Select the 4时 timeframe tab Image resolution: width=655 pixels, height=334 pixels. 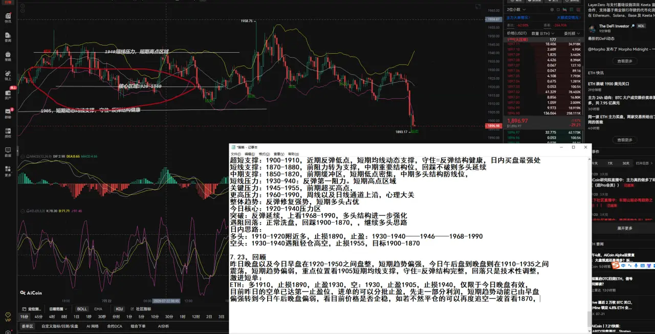pos(52,317)
